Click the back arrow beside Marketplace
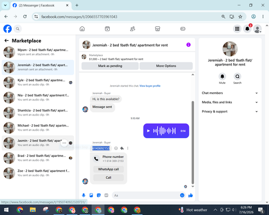This screenshot has width=269, height=215. 6,41
